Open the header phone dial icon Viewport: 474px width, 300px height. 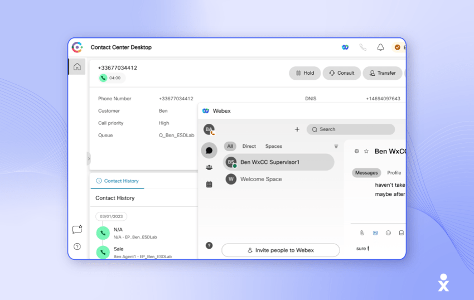pyautogui.click(x=363, y=47)
